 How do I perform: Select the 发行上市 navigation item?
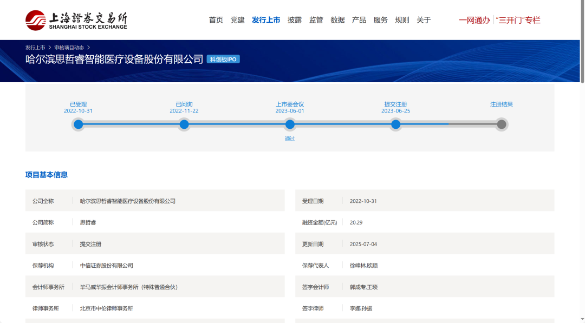(x=266, y=20)
